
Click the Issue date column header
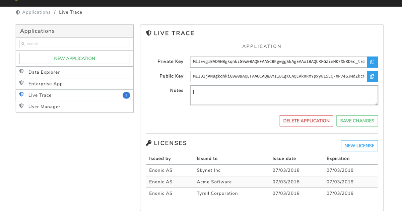click(284, 159)
